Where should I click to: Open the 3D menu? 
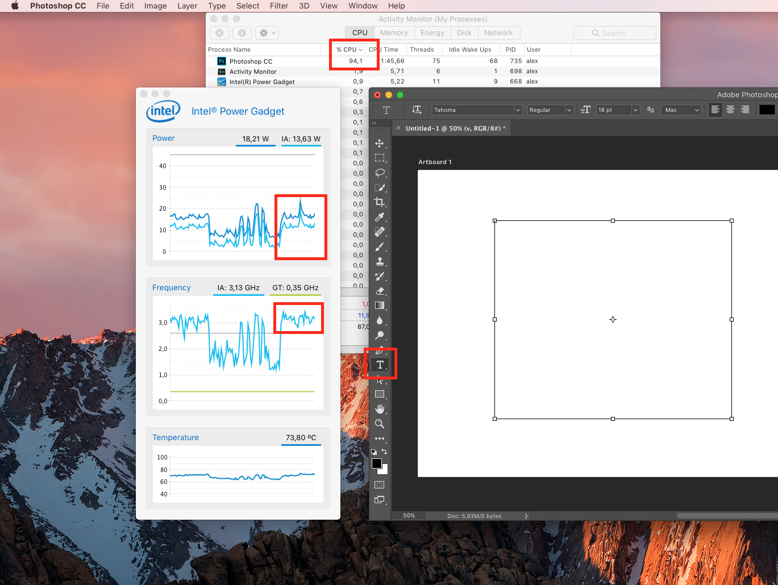point(304,6)
